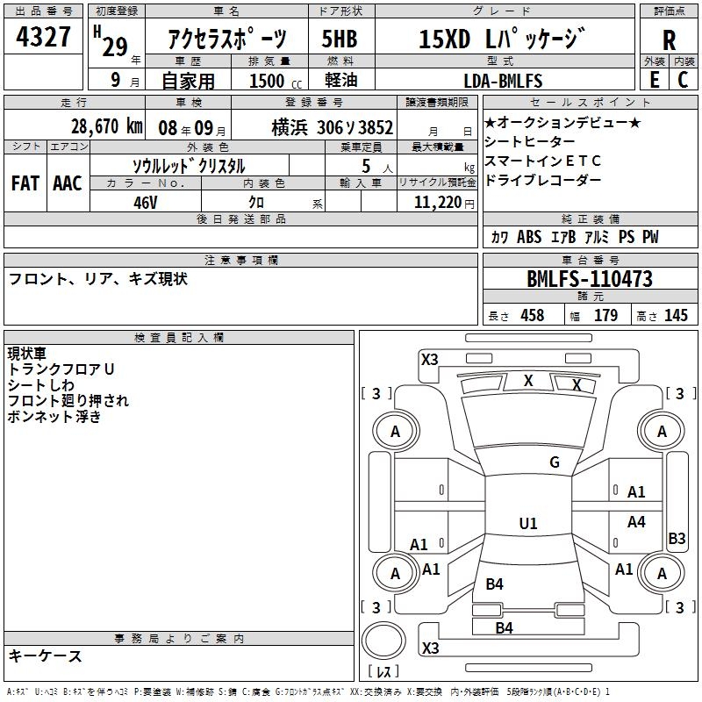Viewport: 702px width, 702px height.
Task: Click the アルミ equipment entry
Action: (597, 237)
